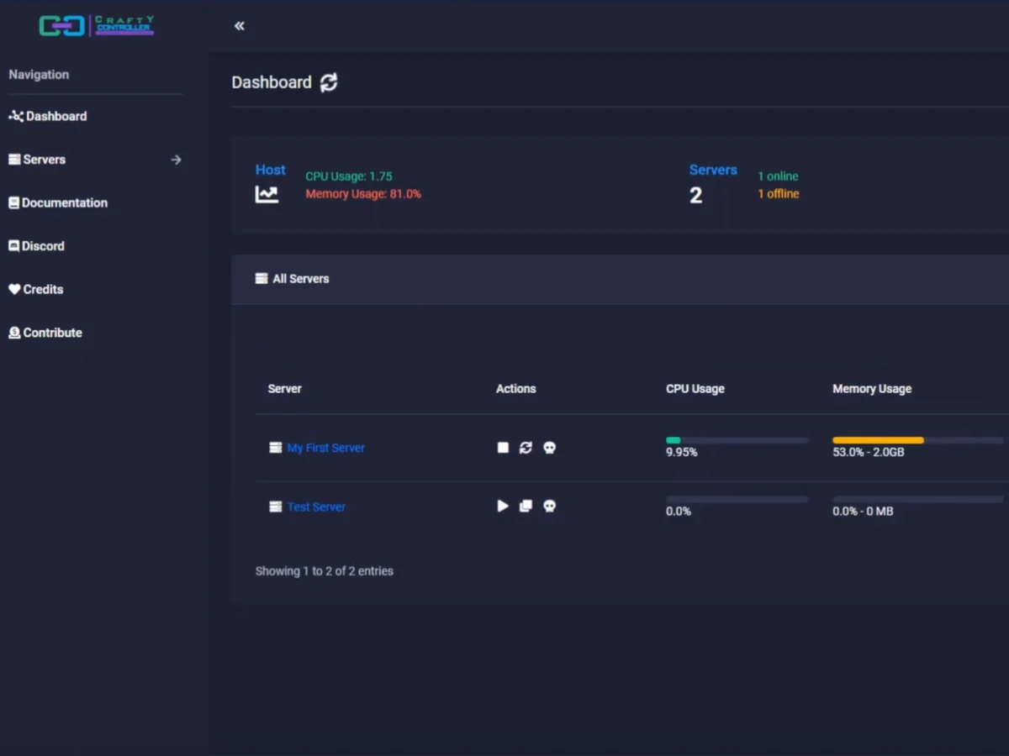The width and height of the screenshot is (1009, 756).
Task: Kill My First Server with skull icon
Action: (x=549, y=448)
